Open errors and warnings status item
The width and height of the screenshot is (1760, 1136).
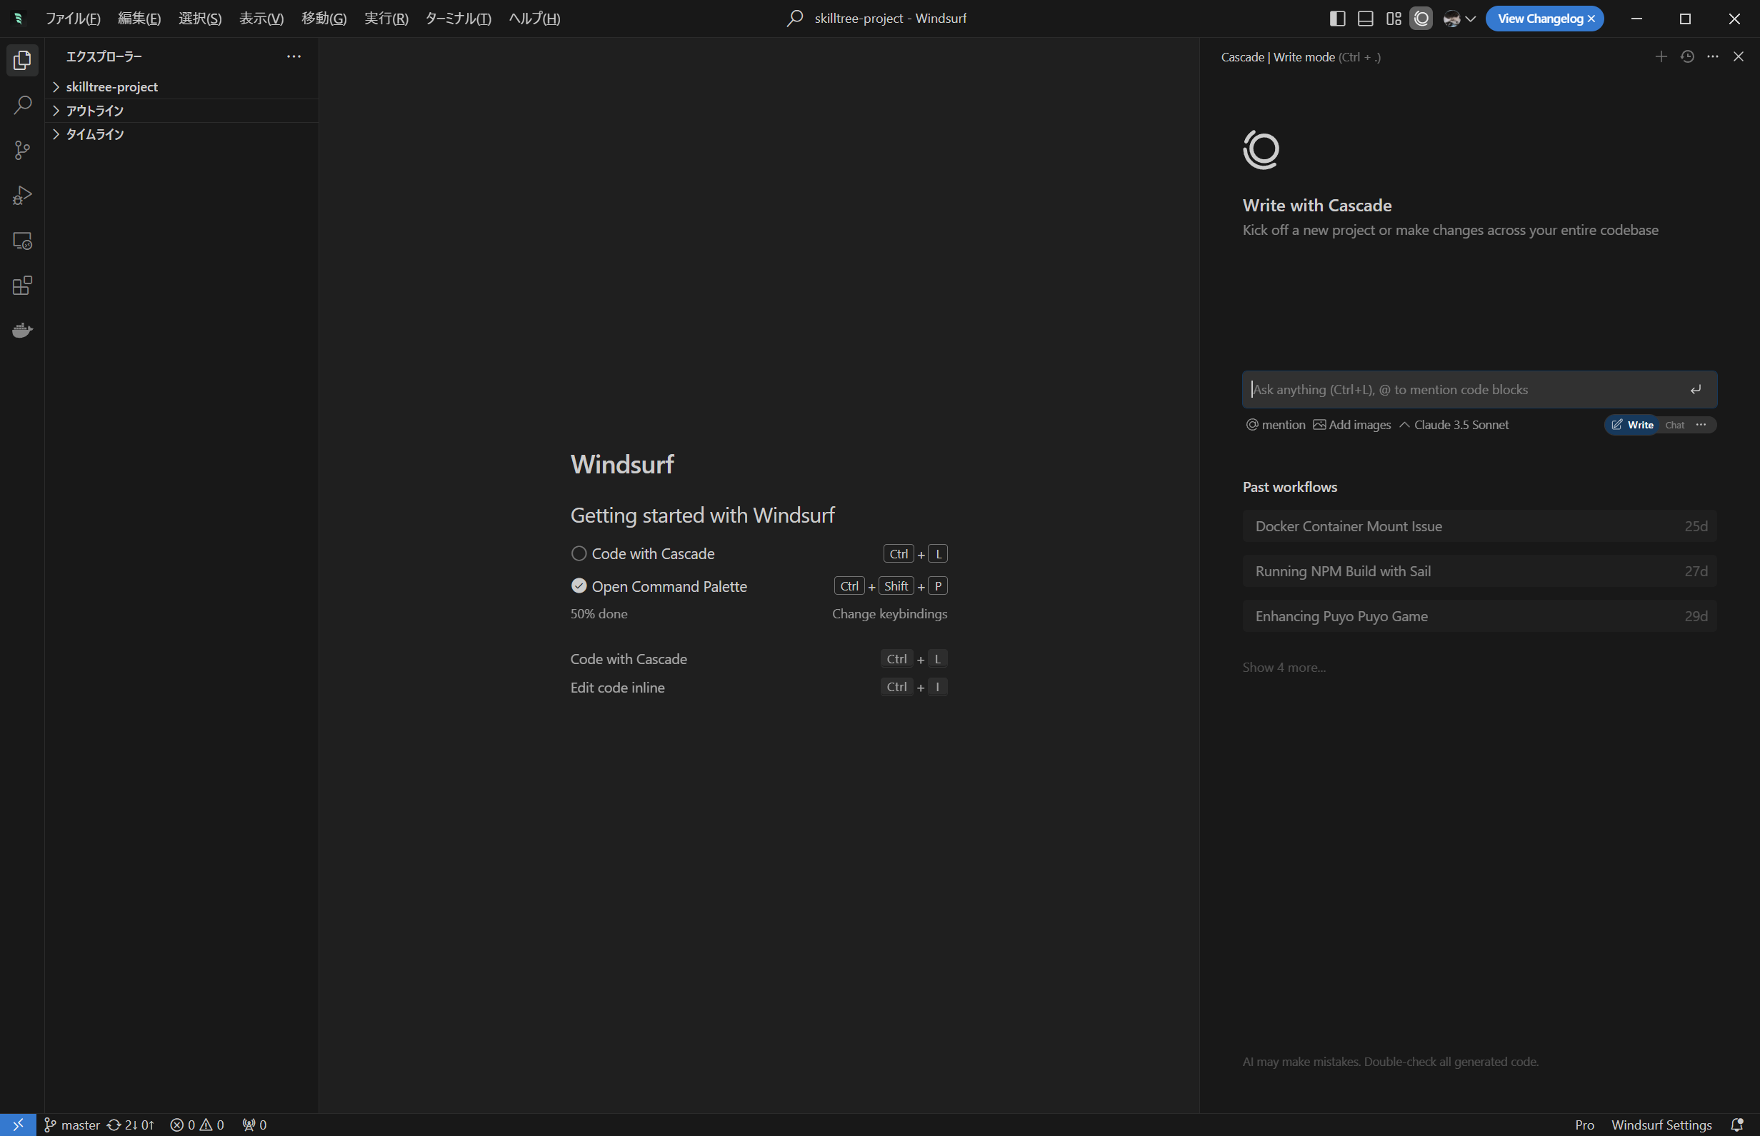(x=197, y=1124)
